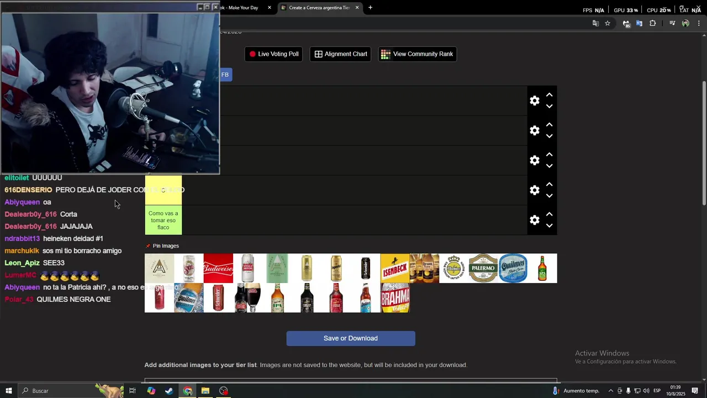Select the Quilmes oval logo image
This screenshot has width=707, height=398.
coord(513,268)
